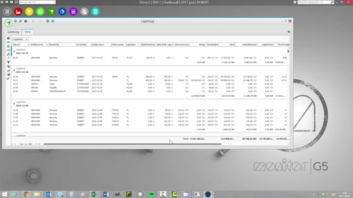353x198 pixels.
Task: Open the red factory module icon
Action: 18,12
